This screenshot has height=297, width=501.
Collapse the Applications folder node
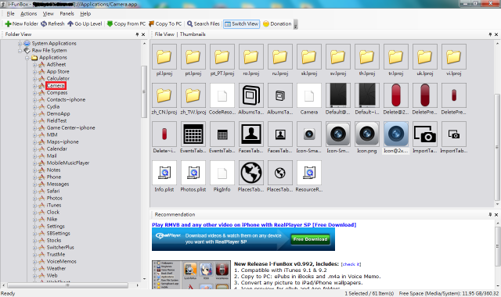[x=27, y=58]
